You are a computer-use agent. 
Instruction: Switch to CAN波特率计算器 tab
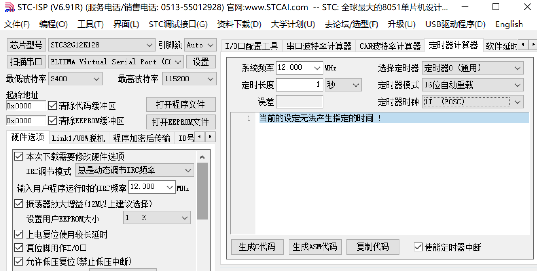(390, 46)
